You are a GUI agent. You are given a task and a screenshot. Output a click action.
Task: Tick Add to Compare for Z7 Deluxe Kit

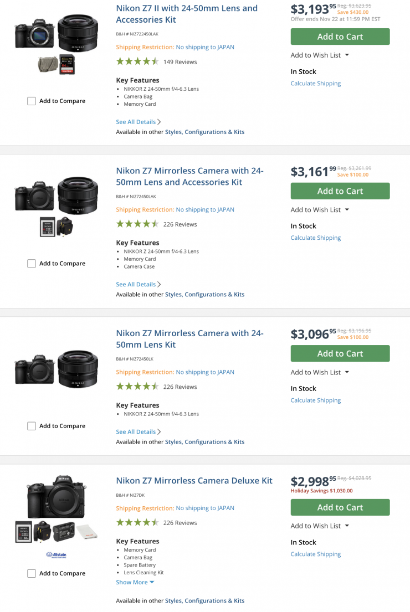(32, 574)
